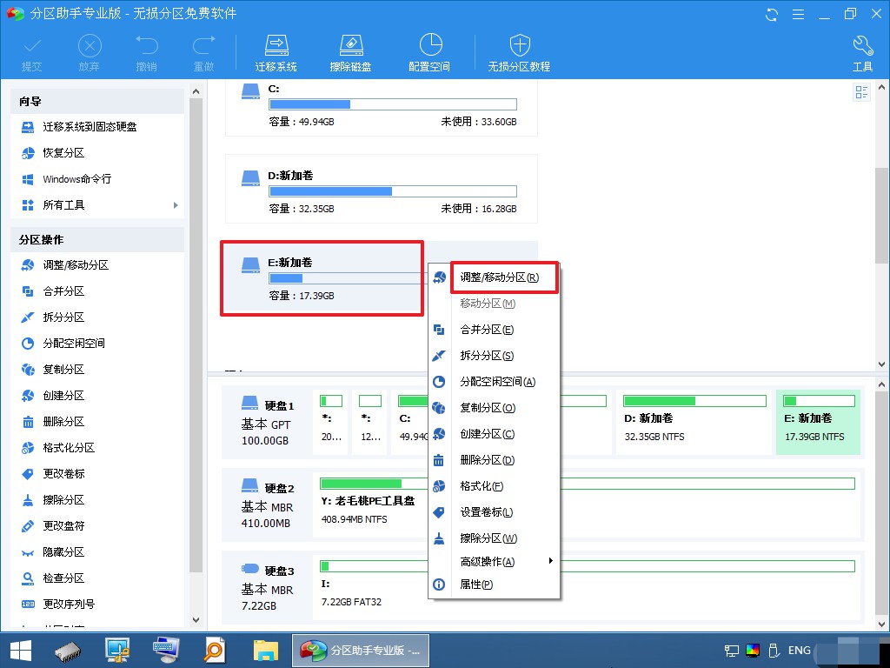Click the chip hardware icon in taskbar
The width and height of the screenshot is (890, 668).
(68, 651)
